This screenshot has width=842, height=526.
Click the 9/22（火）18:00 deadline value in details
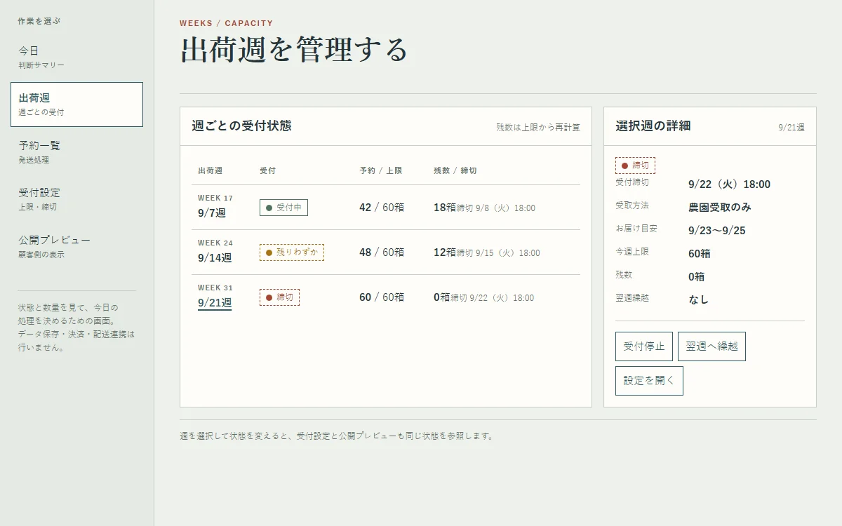click(730, 184)
